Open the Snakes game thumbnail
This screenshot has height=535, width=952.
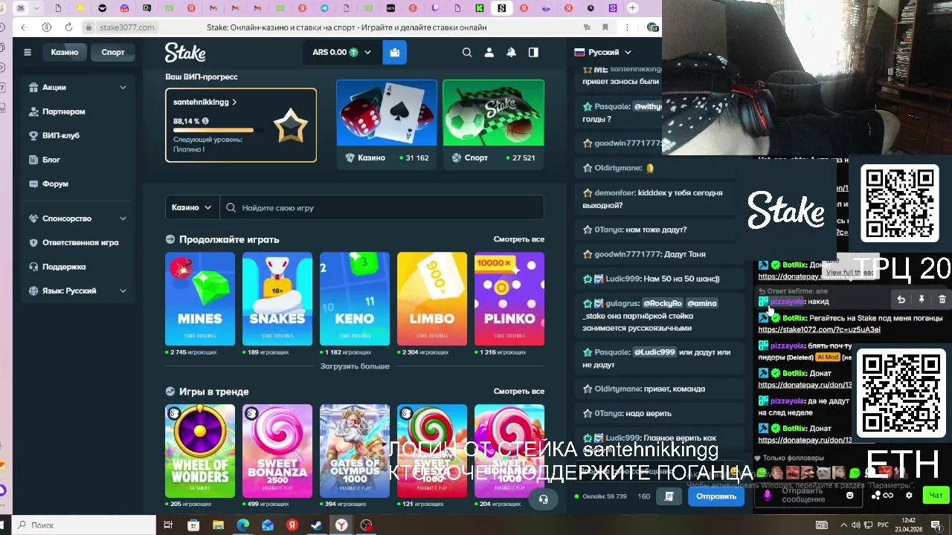[277, 299]
